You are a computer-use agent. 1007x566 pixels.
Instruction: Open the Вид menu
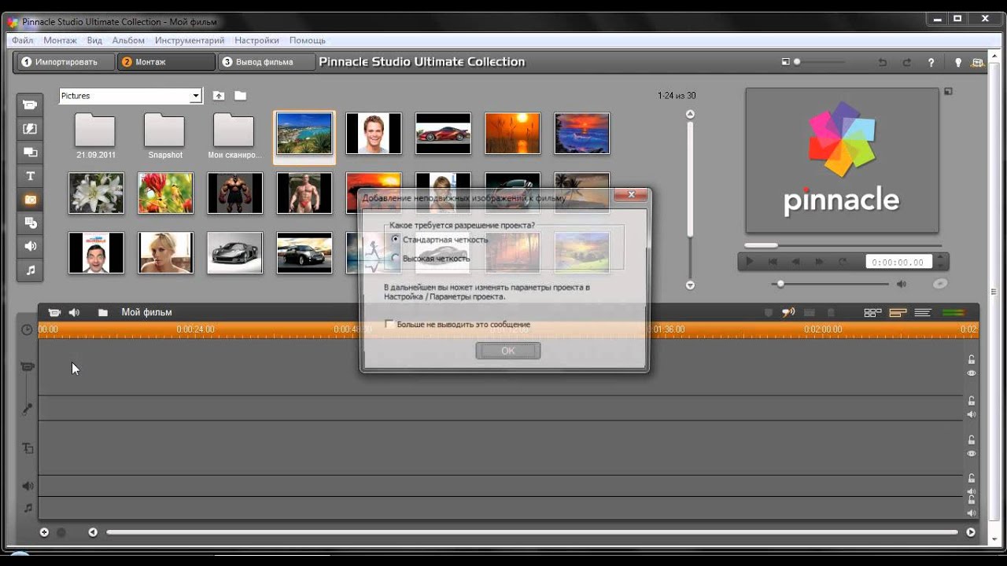pyautogui.click(x=94, y=40)
